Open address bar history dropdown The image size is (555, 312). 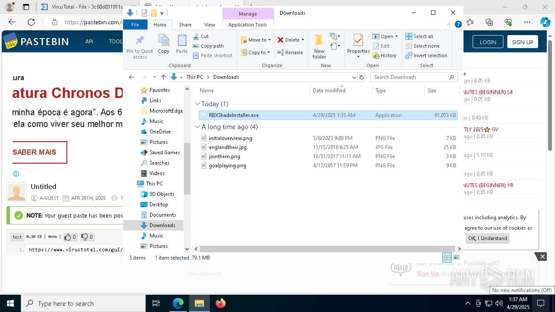coord(354,77)
